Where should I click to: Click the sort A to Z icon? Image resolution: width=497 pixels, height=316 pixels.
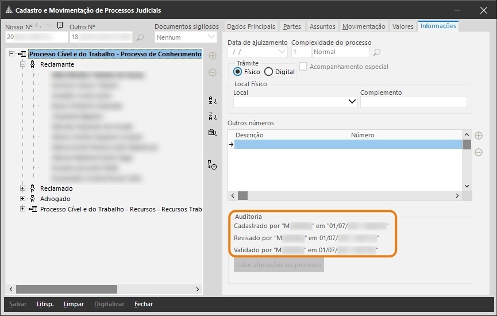(x=213, y=101)
